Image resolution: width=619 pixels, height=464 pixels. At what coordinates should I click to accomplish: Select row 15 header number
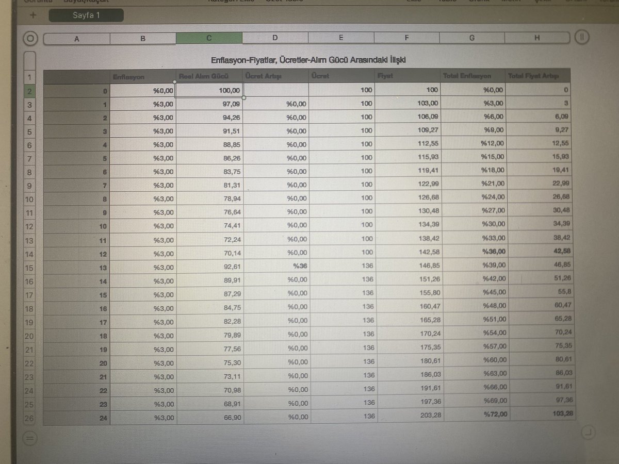[29, 268]
